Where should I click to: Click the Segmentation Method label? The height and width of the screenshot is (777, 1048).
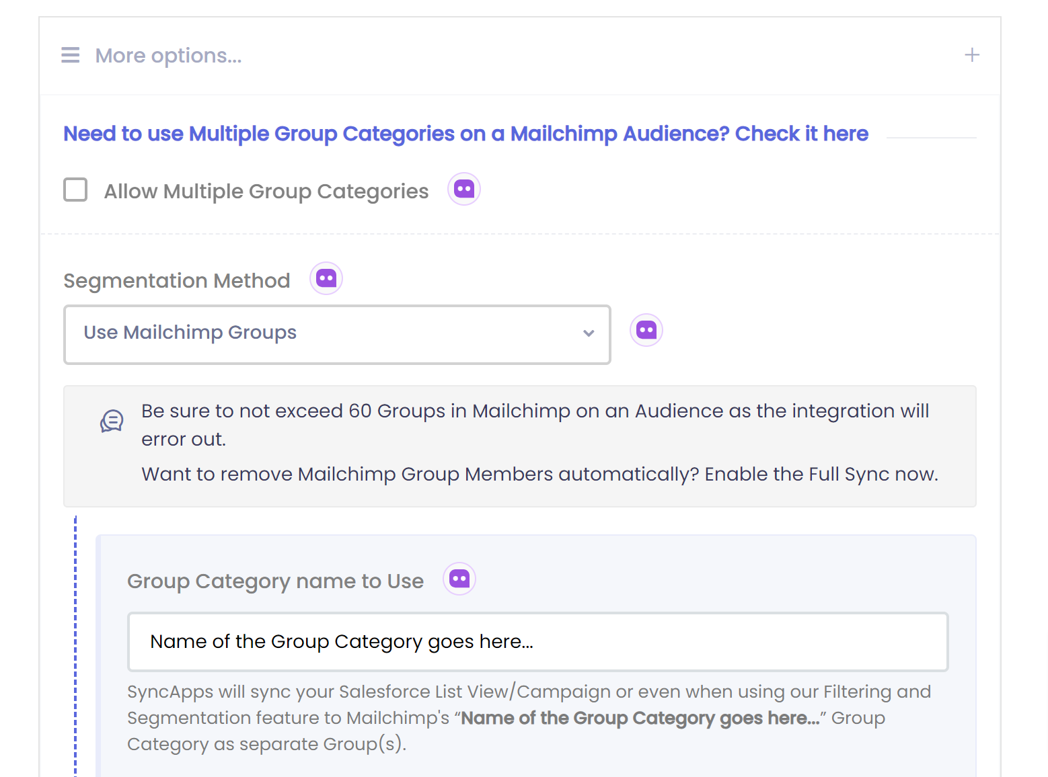click(x=177, y=280)
